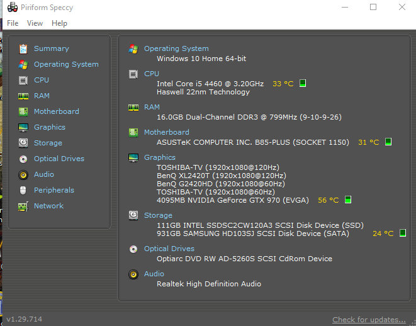Click the CPU heading link in summary
416x326 pixels.
[x=152, y=74]
